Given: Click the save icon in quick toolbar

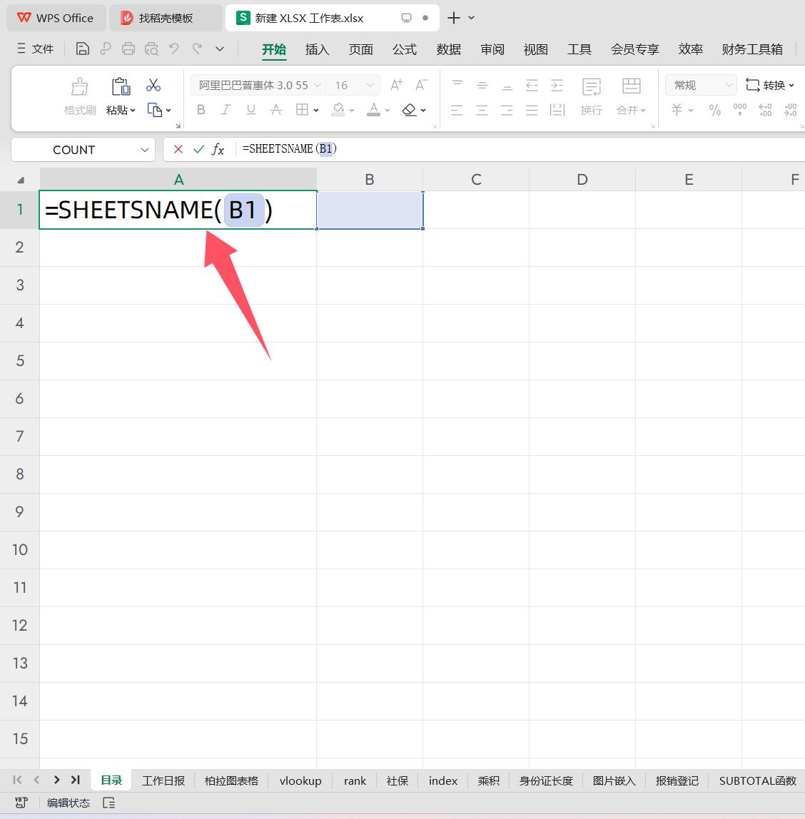Looking at the screenshot, I should coord(83,49).
